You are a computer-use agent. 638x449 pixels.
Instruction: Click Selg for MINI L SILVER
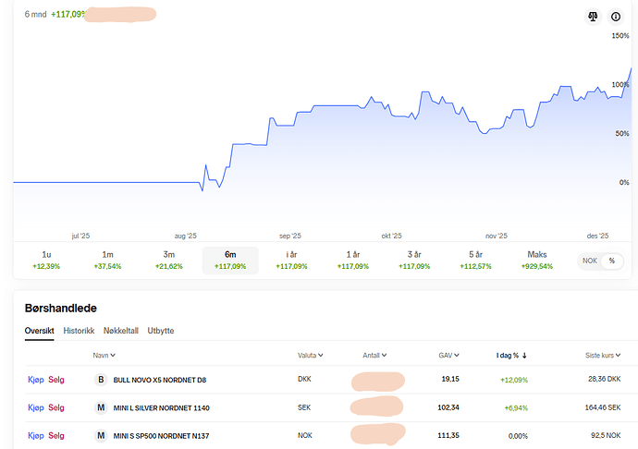click(56, 407)
